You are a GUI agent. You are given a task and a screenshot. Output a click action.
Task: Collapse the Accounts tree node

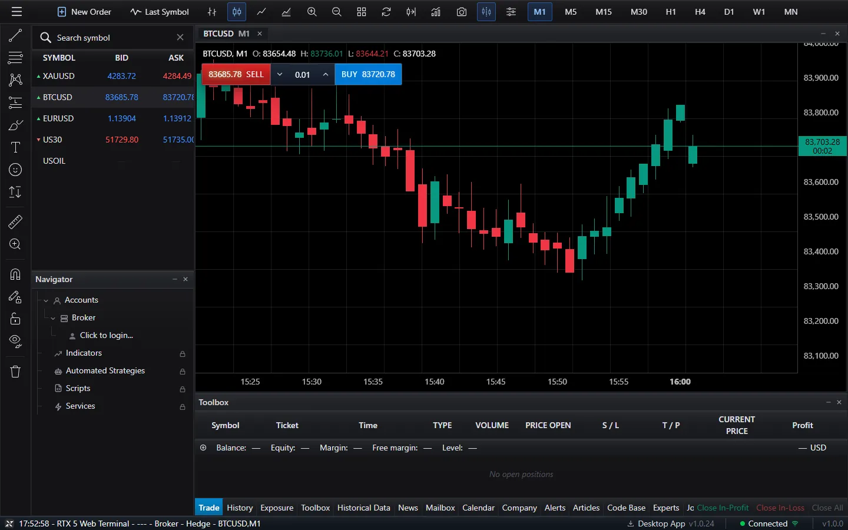[46, 300]
